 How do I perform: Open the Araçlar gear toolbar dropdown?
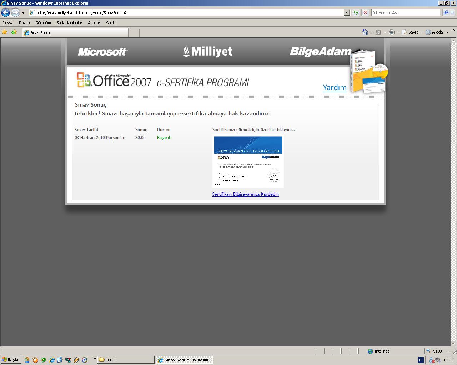(437, 32)
